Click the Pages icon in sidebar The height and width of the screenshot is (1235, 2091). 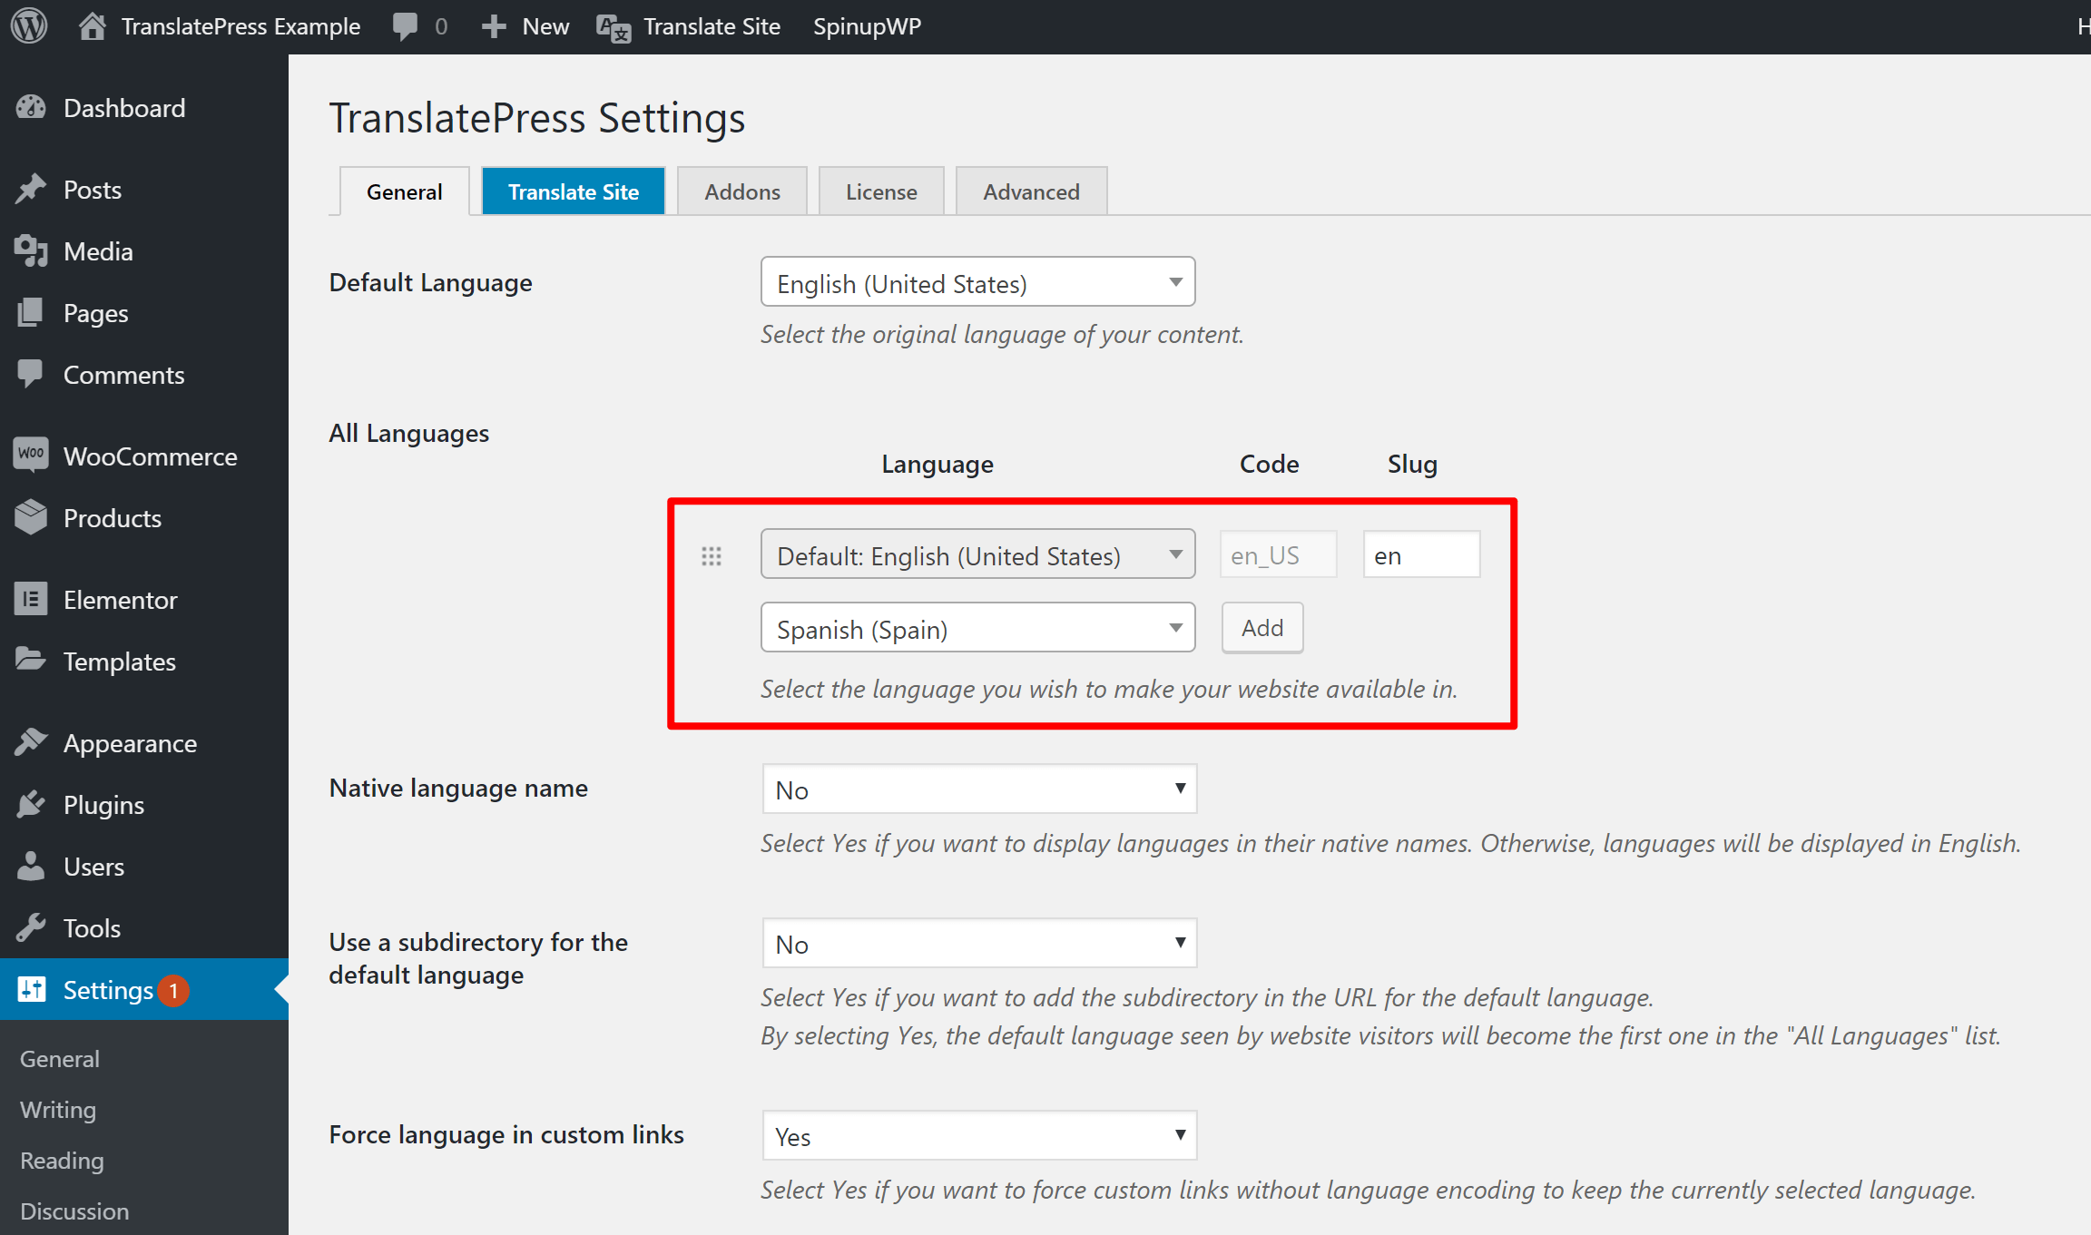pos(30,312)
